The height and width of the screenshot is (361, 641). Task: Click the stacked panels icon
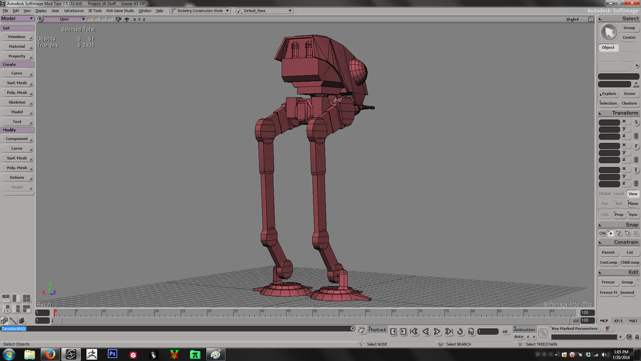[4, 321]
